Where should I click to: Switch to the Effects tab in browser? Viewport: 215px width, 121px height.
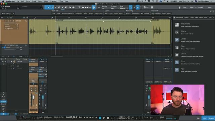pyautogui.click(x=186, y=17)
